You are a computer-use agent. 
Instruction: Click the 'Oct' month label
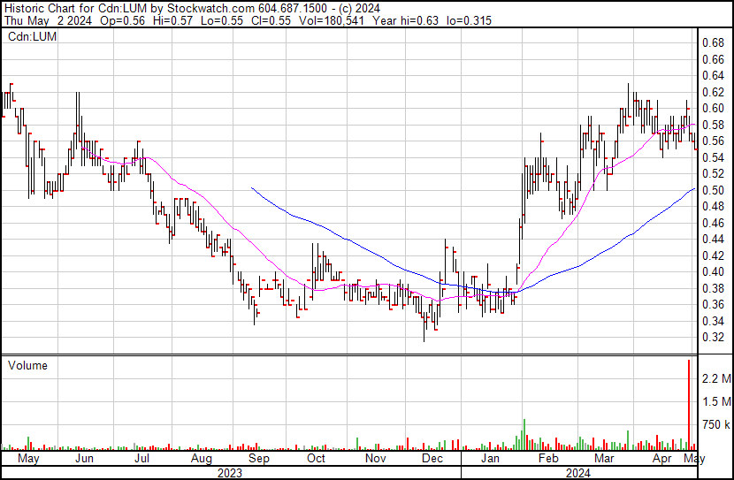click(316, 459)
